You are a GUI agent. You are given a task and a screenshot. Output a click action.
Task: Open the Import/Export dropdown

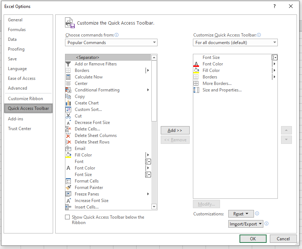246,224
